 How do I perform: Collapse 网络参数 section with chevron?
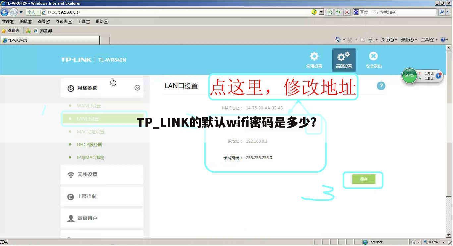pyautogui.click(x=137, y=88)
